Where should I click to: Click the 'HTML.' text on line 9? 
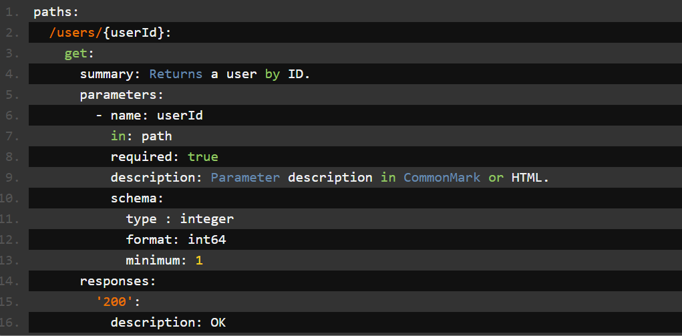click(530, 178)
